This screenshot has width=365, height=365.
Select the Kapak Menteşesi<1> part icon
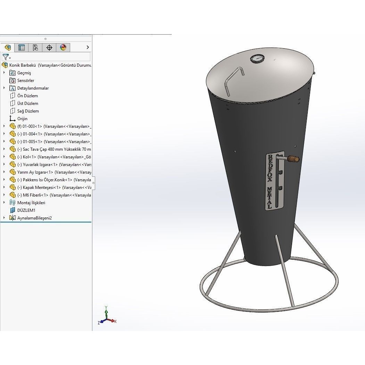(x=13, y=188)
